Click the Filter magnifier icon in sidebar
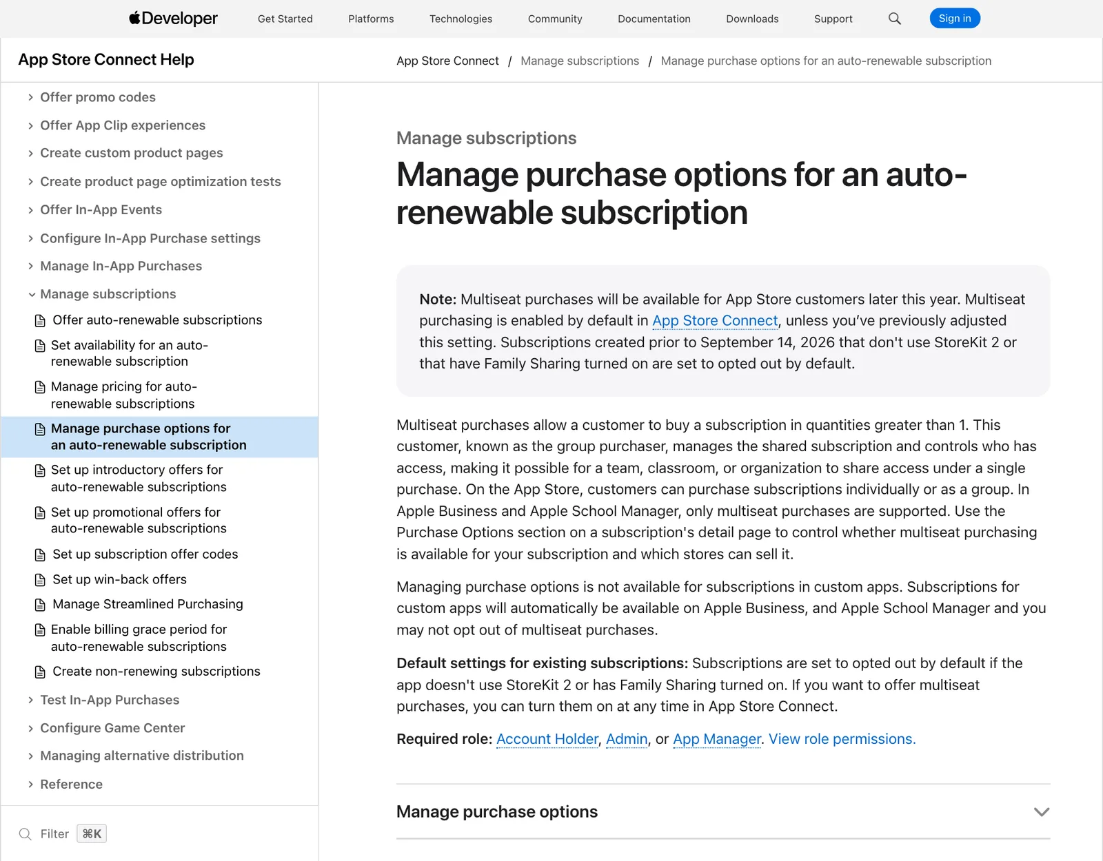1103x861 pixels. 26,834
